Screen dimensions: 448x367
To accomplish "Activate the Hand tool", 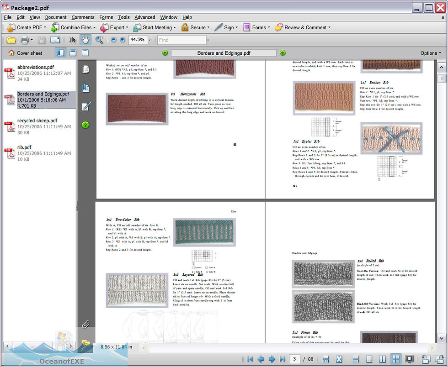I will 85,40.
